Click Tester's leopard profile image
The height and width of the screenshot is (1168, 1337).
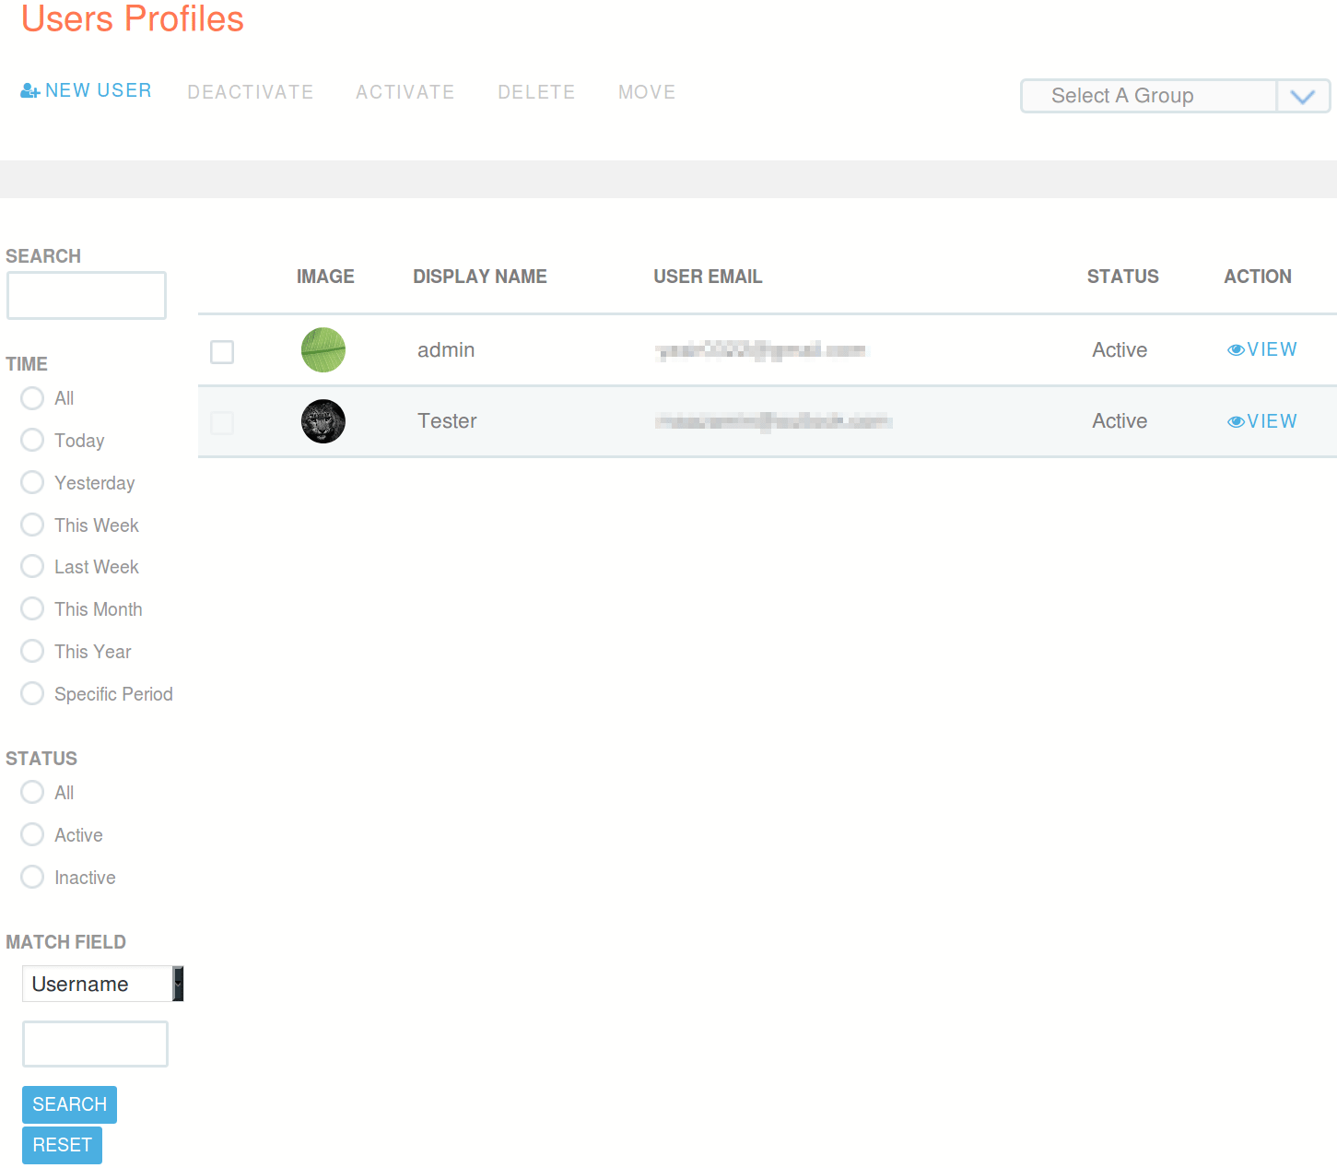coord(323,421)
